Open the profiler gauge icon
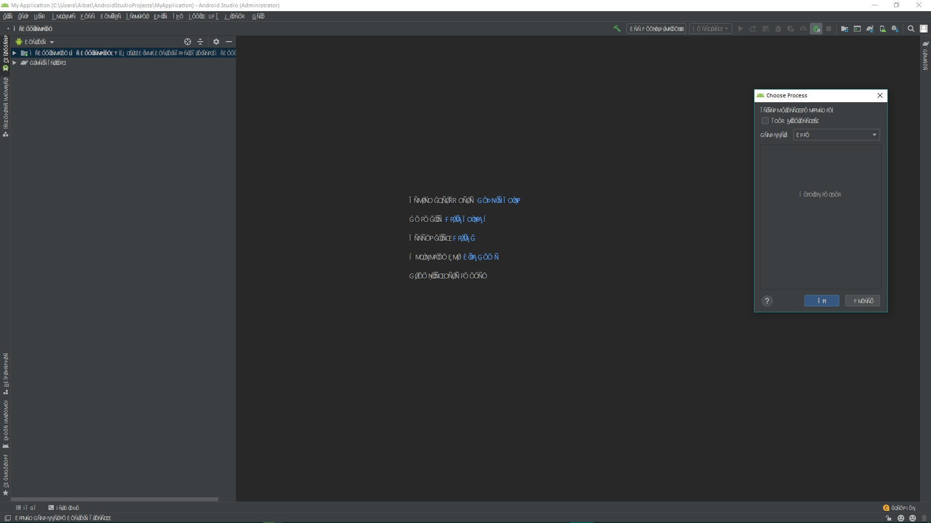Image resolution: width=931 pixels, height=523 pixels. point(803,29)
